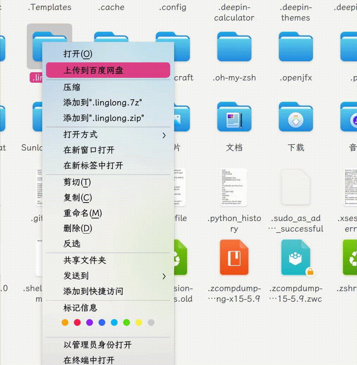This screenshot has height=365, width=357.
Task: Open the 文档 documents folder icon
Action: (x=234, y=117)
